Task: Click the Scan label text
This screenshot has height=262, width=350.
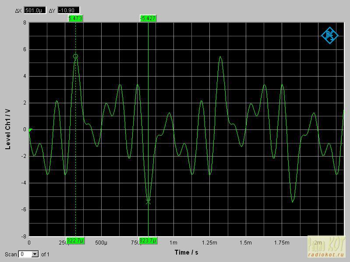Action: 11,255
